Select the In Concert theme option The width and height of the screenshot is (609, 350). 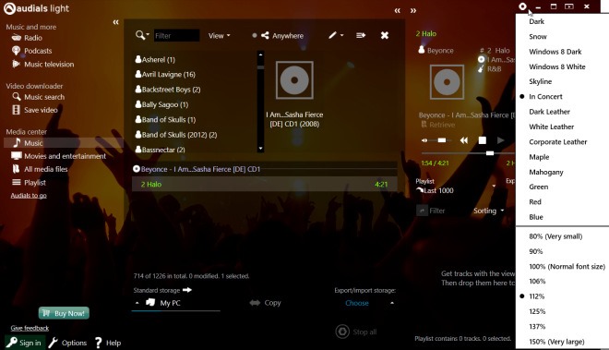(x=545, y=96)
